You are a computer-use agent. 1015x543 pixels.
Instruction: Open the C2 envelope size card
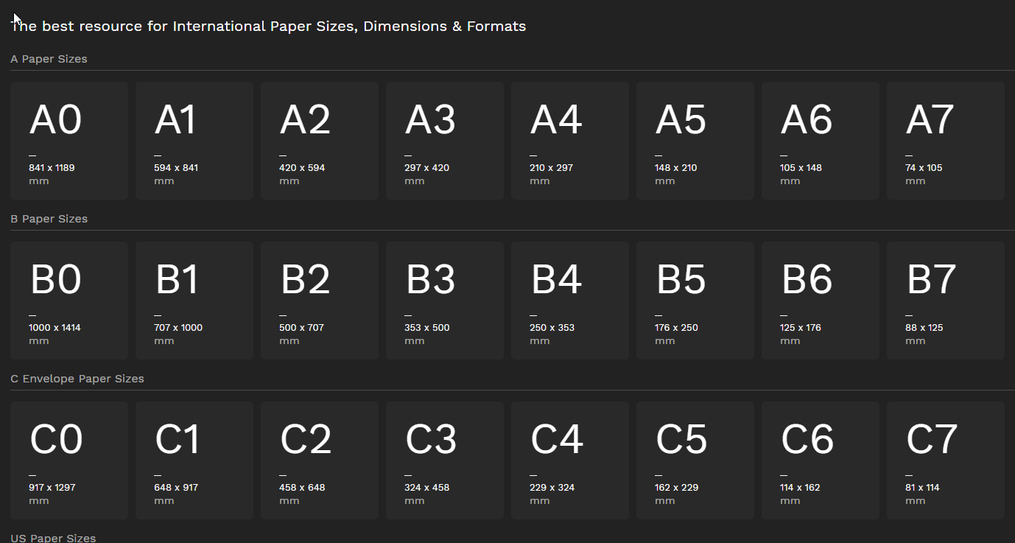(320, 460)
